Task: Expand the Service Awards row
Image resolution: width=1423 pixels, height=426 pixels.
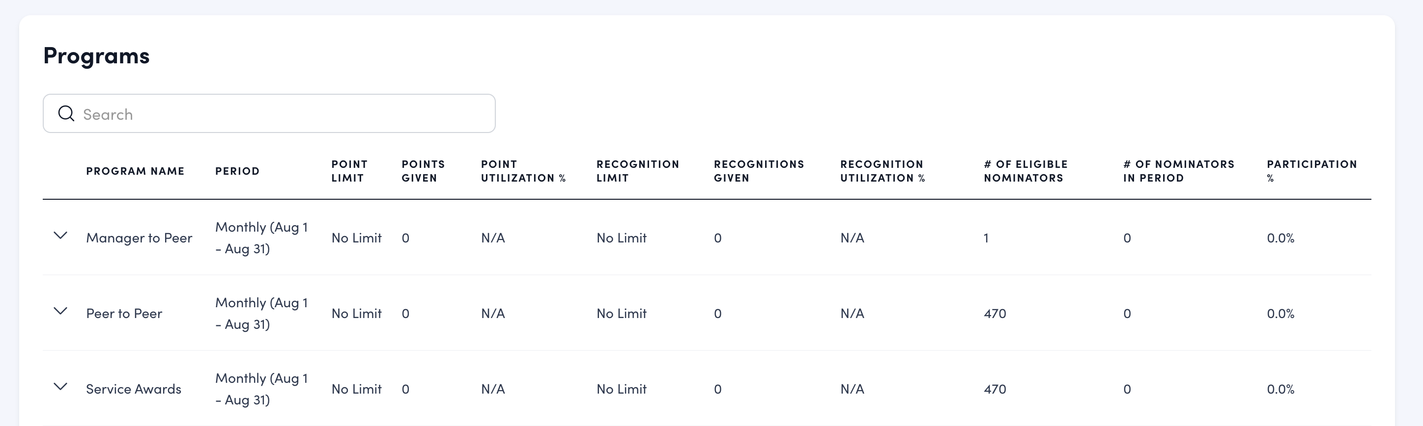Action: [x=60, y=387]
